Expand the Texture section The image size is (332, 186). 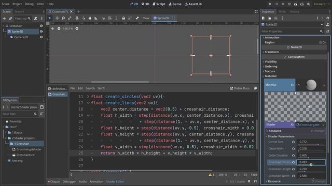[x=270, y=71]
